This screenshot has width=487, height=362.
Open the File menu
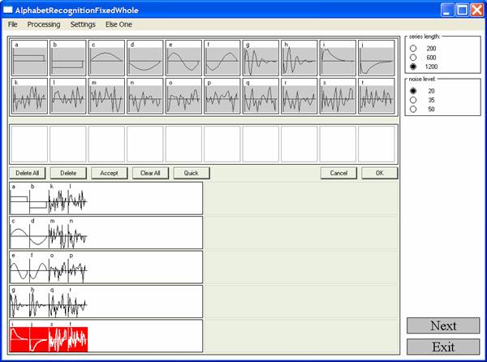[x=13, y=24]
